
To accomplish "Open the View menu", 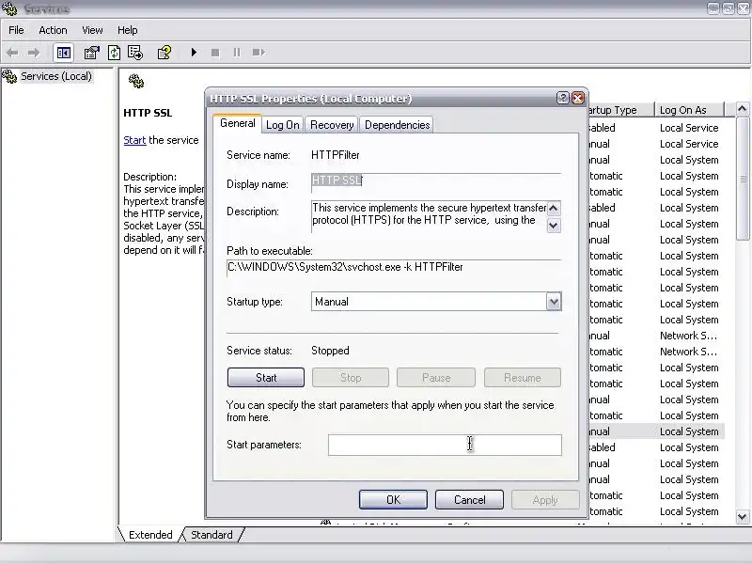I will click(92, 30).
